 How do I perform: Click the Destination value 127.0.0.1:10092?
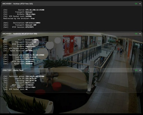click(33, 23)
